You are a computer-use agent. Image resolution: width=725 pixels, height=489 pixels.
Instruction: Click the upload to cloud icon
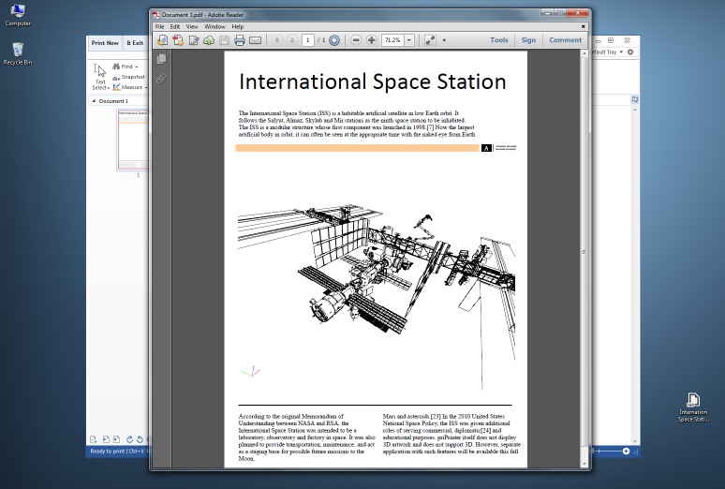[209, 40]
